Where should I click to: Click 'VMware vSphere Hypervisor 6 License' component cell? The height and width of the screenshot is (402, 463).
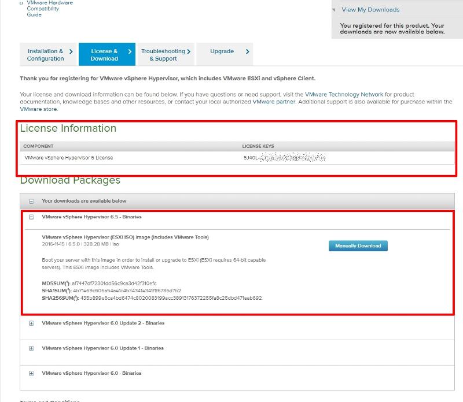point(69,158)
